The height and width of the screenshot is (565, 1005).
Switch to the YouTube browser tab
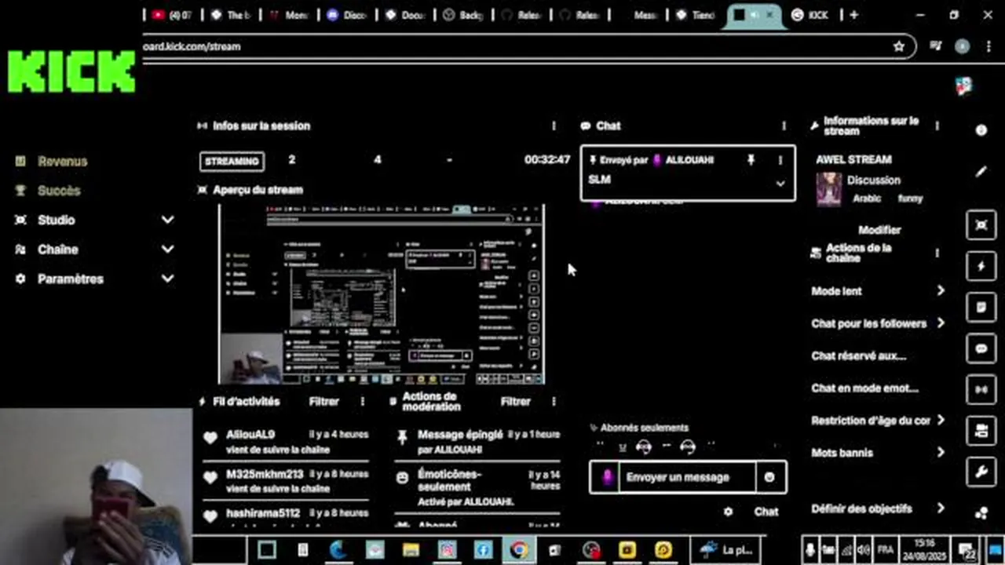(173, 15)
